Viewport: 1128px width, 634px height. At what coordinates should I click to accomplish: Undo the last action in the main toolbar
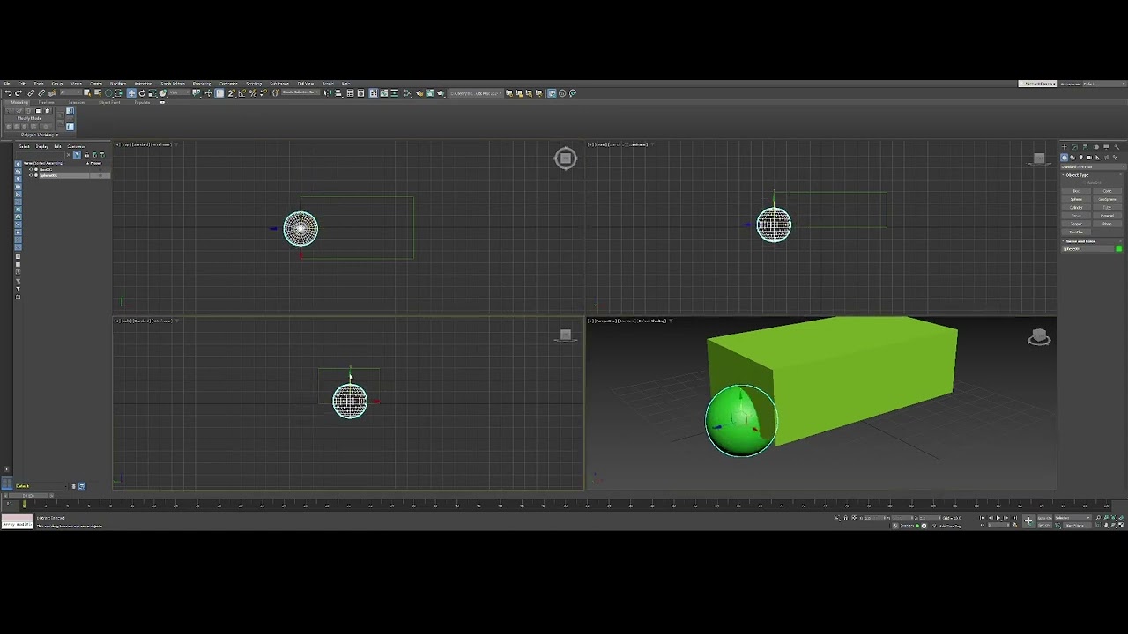click(8, 93)
